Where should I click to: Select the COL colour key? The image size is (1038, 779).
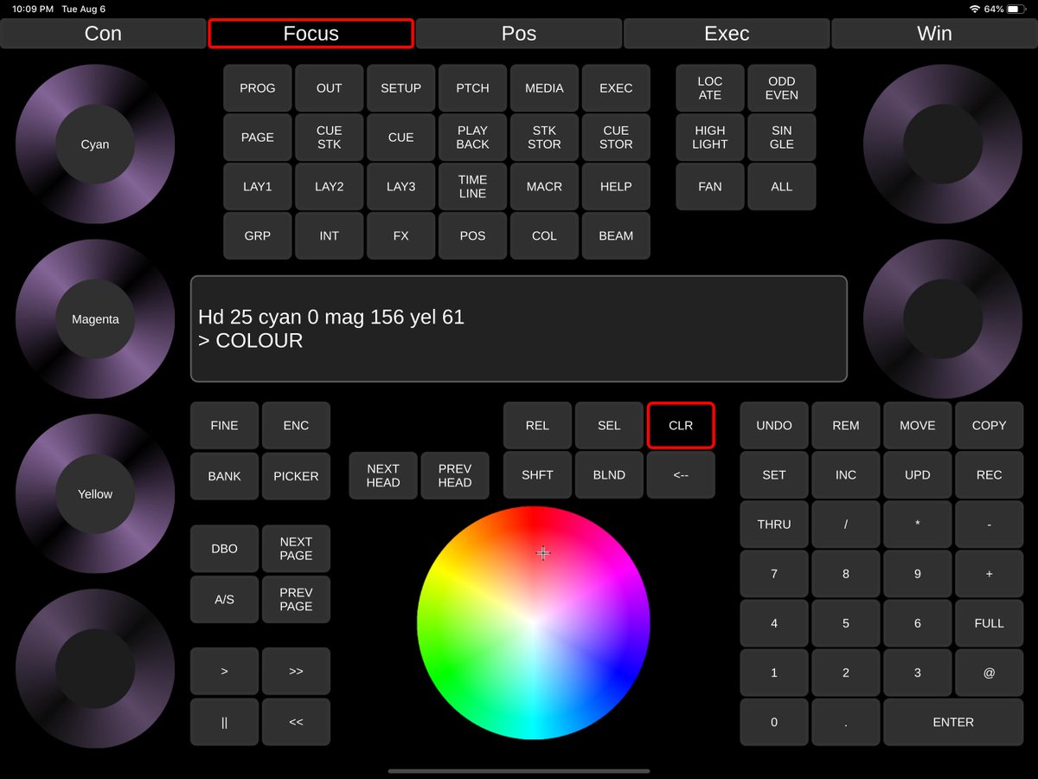point(545,236)
